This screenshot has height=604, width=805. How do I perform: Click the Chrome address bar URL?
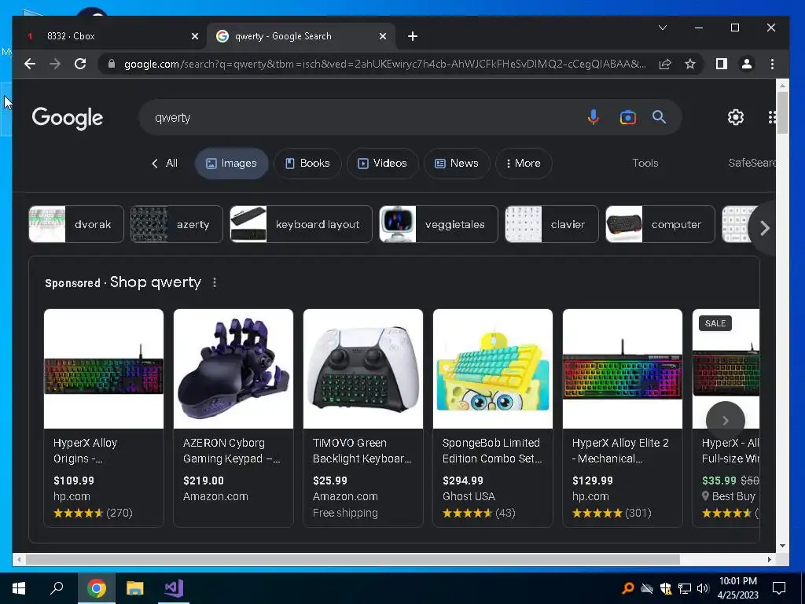(x=385, y=64)
